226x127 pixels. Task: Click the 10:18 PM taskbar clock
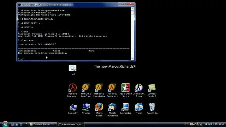pyautogui.click(x=219, y=124)
